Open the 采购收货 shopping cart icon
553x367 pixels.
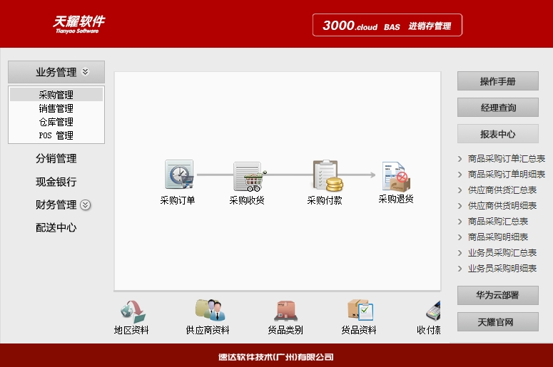click(x=250, y=176)
